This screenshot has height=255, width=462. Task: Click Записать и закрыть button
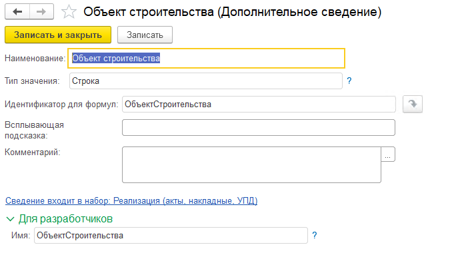(58, 35)
